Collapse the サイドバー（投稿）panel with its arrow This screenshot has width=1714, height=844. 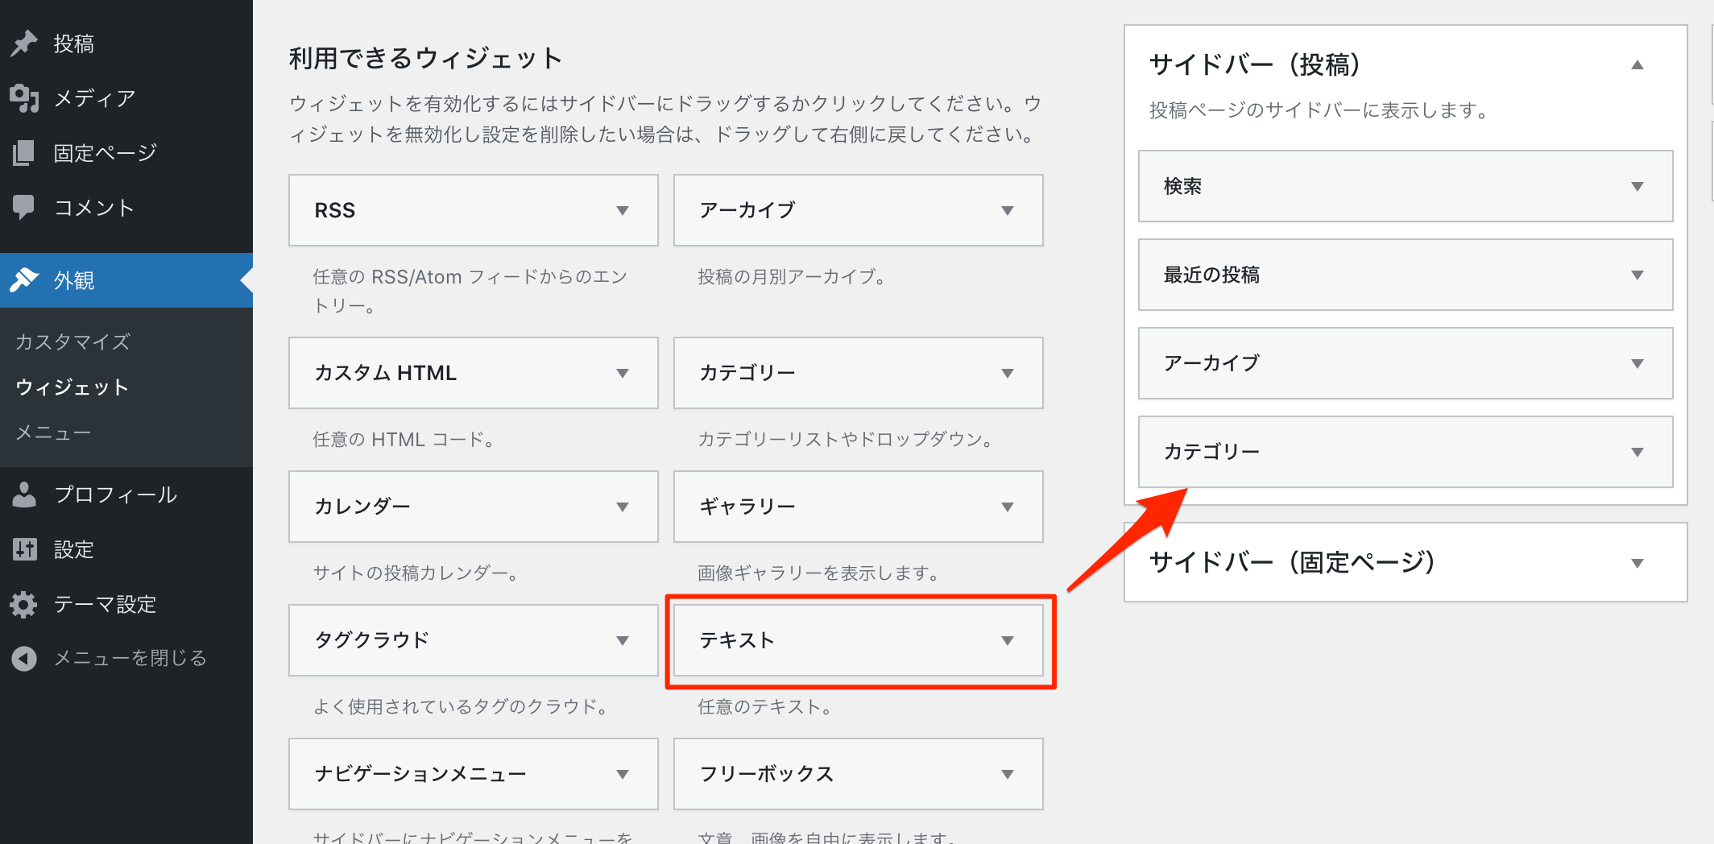coord(1637,65)
